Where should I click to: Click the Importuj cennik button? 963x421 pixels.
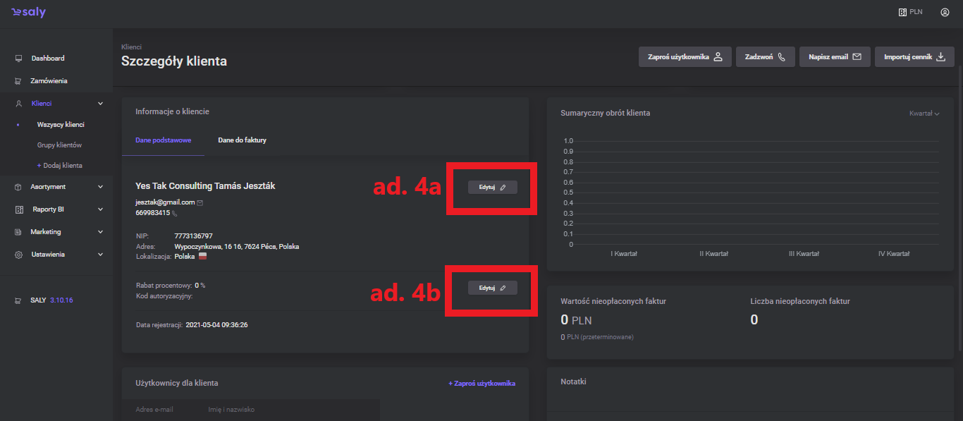(914, 57)
